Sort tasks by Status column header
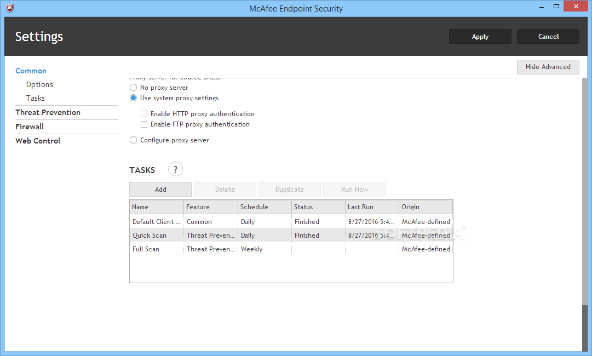The width and height of the screenshot is (592, 356). tap(318, 207)
